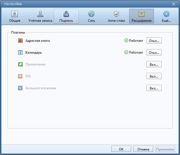Image resolution: width=180 pixels, height=155 pixels.
Task: Click the Адресная книга plugin icon
Action: (x=20, y=41)
